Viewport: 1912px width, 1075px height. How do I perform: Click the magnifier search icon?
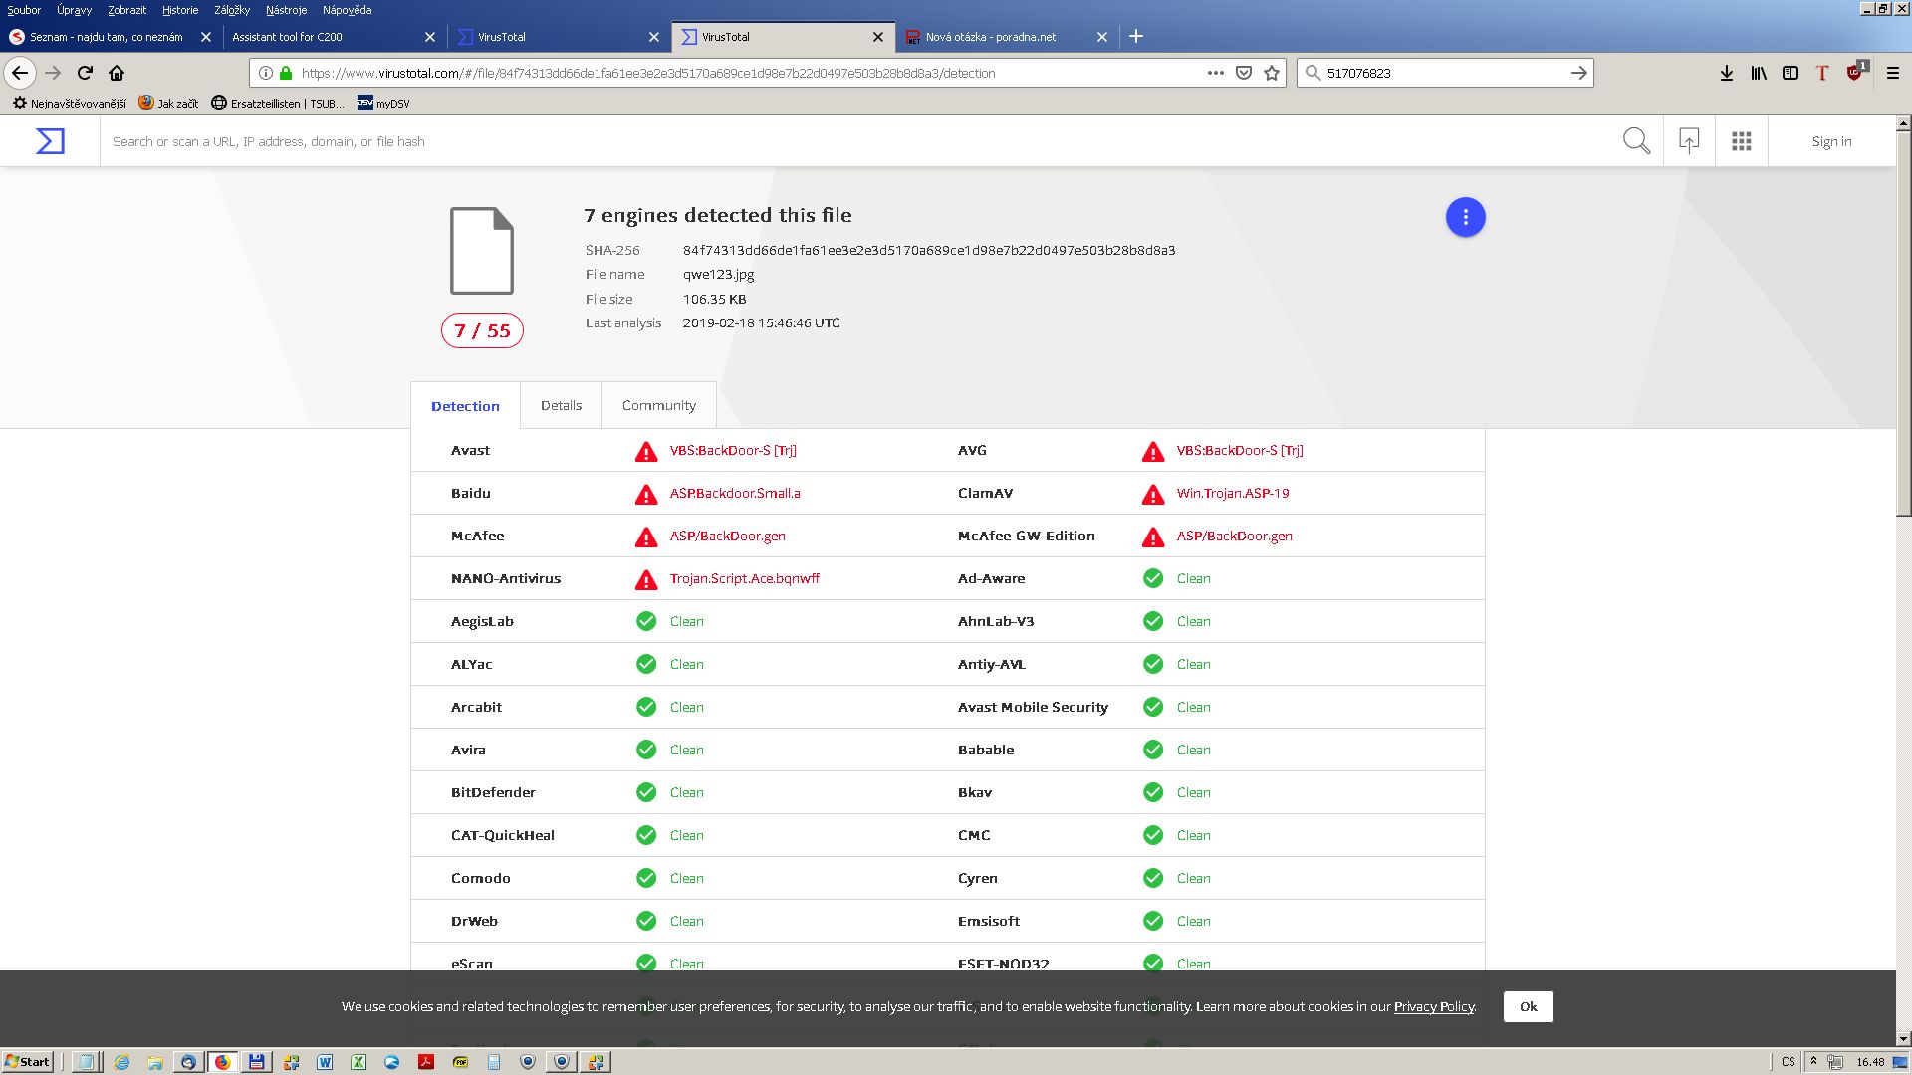pyautogui.click(x=1636, y=141)
